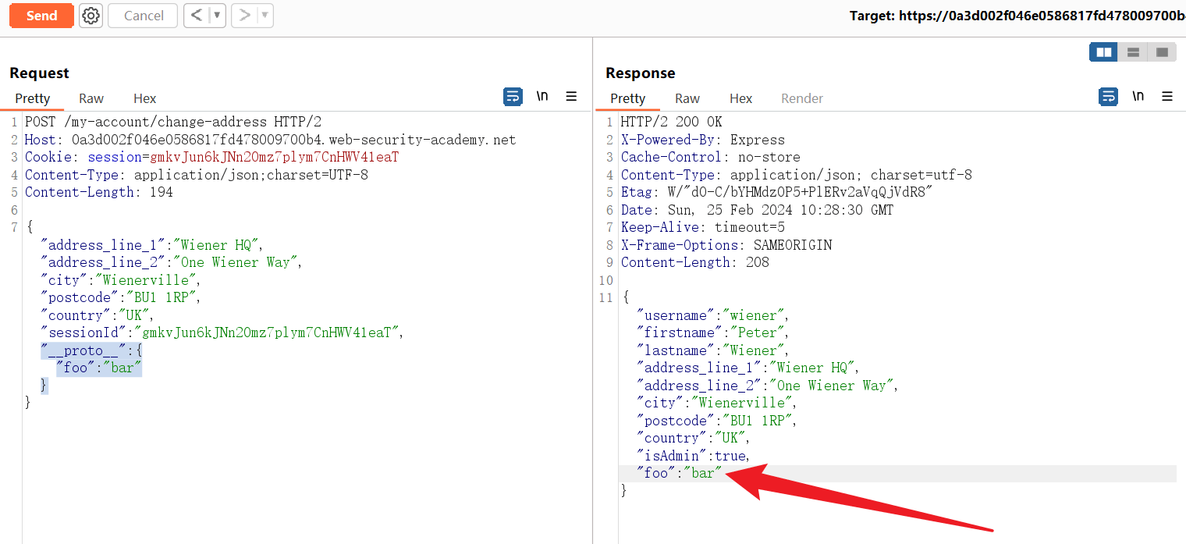This screenshot has width=1186, height=544.
Task: Open Response panel hamburger options menu
Action: (1167, 97)
